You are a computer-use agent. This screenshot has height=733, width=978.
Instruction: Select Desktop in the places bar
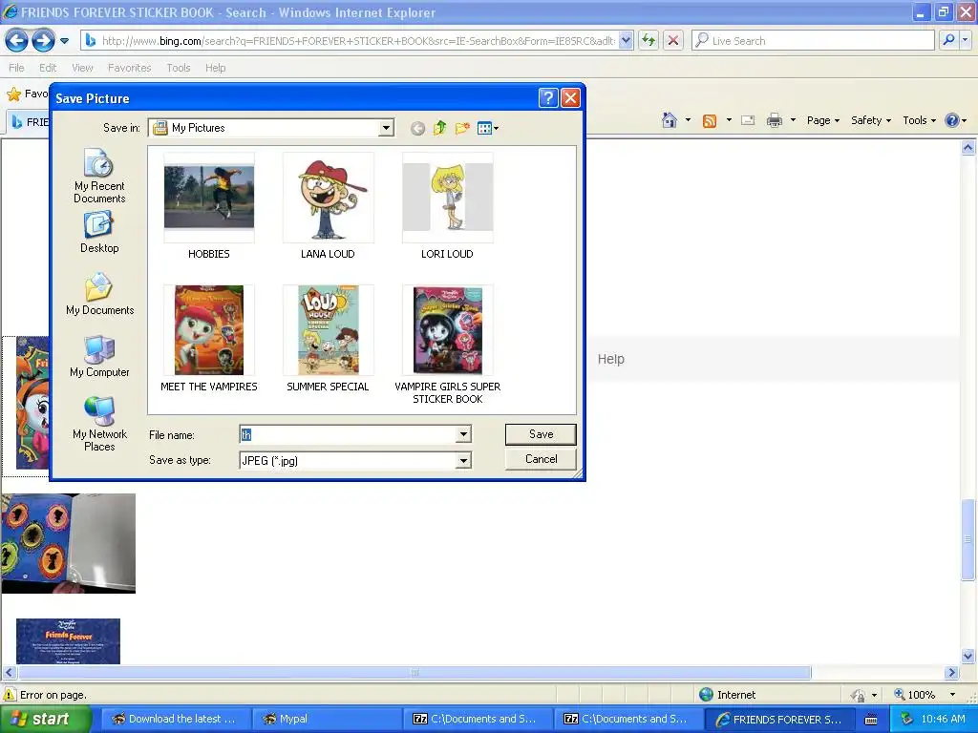[99, 232]
